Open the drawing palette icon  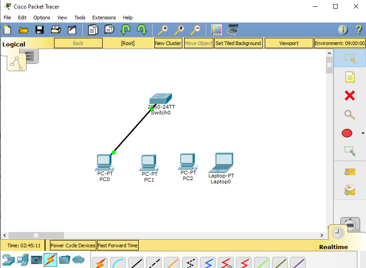(x=217, y=30)
